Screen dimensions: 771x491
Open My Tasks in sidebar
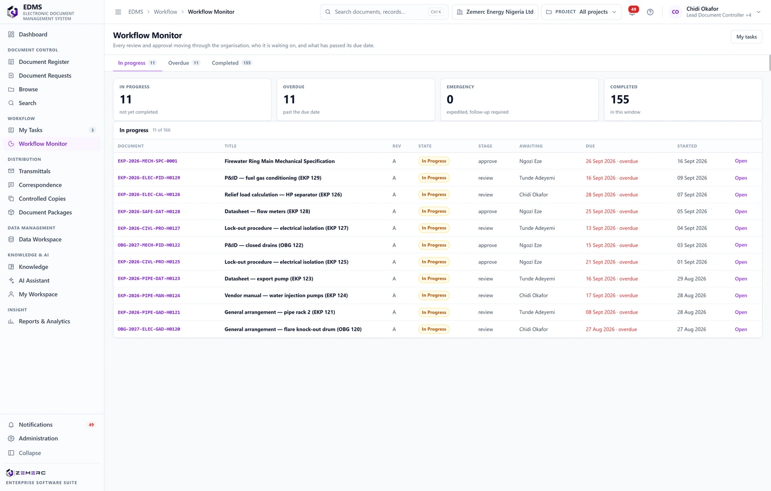pyautogui.click(x=52, y=130)
